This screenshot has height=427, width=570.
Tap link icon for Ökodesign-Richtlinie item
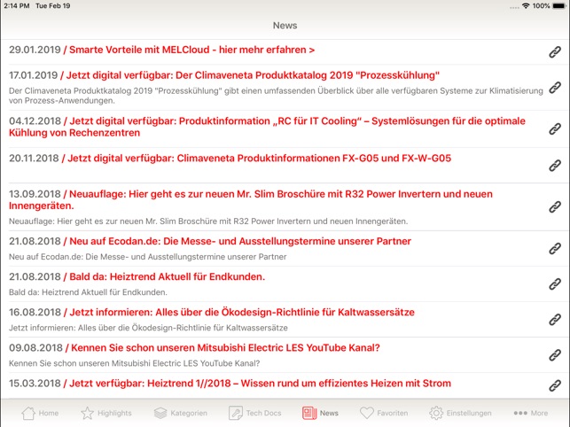555,320
